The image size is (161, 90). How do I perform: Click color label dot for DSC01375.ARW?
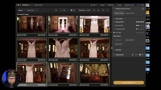point(78,35)
